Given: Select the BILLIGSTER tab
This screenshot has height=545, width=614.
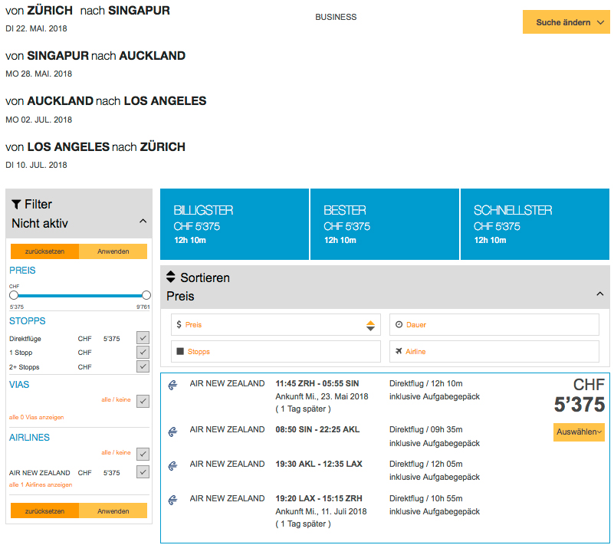Looking at the screenshot, I should [x=234, y=225].
